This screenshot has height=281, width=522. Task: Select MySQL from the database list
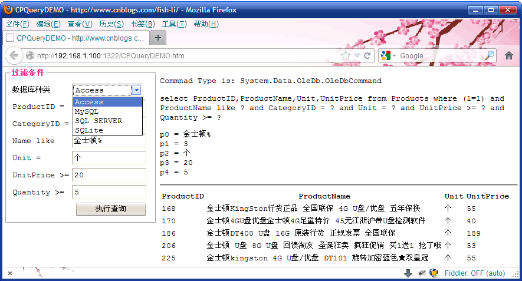point(87,111)
